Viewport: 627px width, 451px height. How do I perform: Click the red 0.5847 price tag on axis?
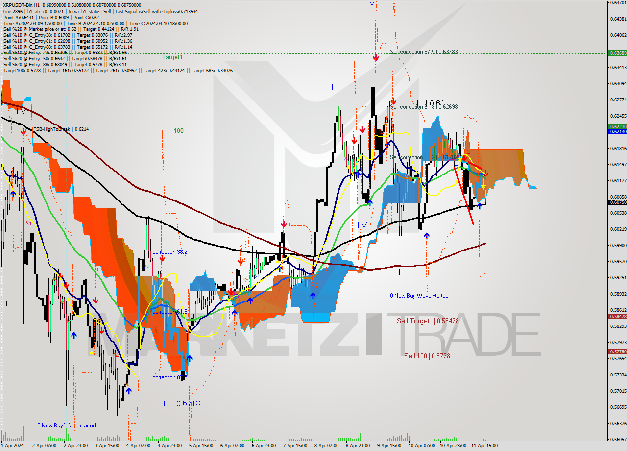click(617, 316)
